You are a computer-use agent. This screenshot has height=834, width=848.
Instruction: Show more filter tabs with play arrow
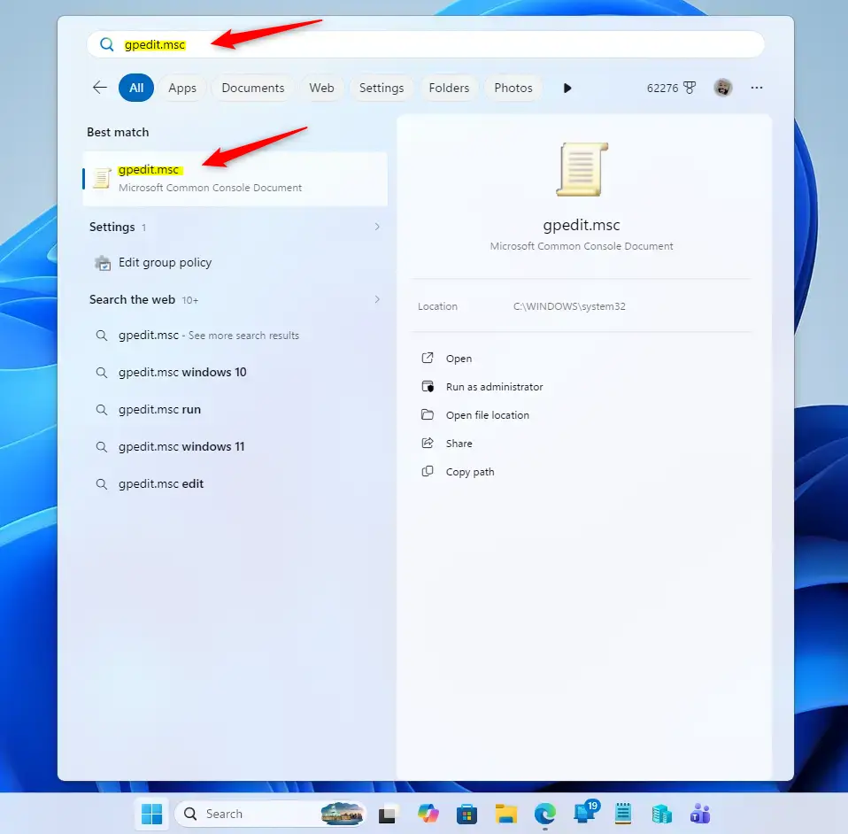567,89
